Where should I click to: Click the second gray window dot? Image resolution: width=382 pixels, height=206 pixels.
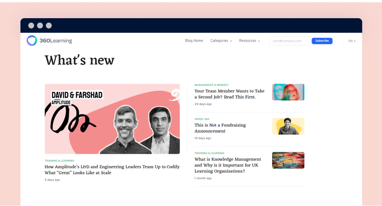click(x=40, y=25)
